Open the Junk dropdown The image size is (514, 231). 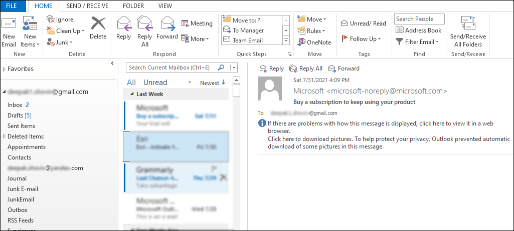(x=59, y=42)
